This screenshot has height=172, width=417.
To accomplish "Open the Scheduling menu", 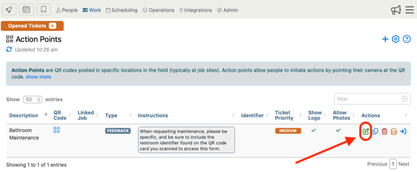I will pos(121,10).
